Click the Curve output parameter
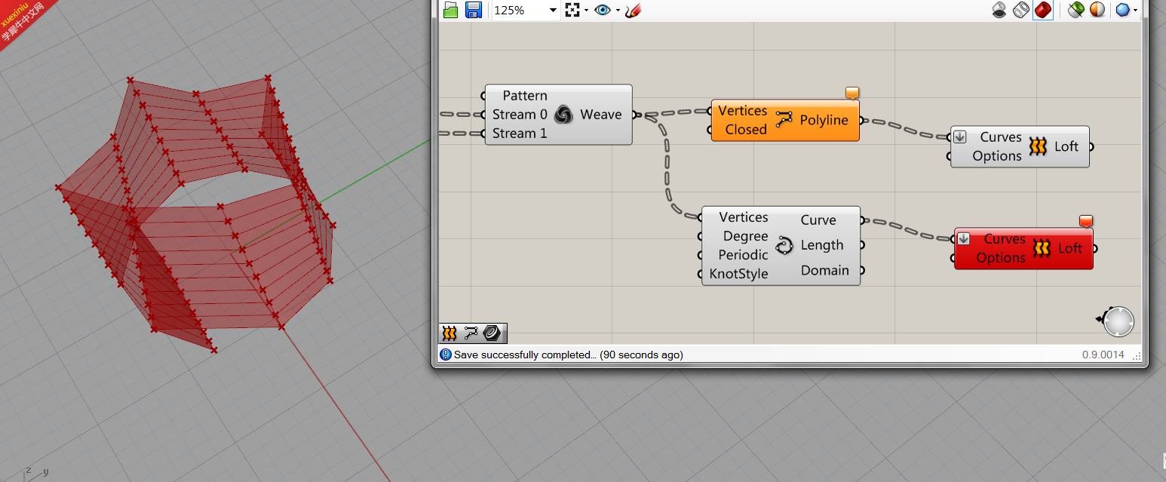The image size is (1166, 482). tap(818, 220)
